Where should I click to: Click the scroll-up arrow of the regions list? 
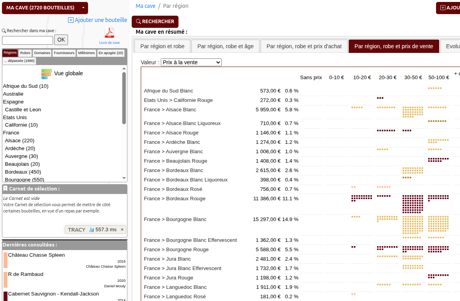124,69
